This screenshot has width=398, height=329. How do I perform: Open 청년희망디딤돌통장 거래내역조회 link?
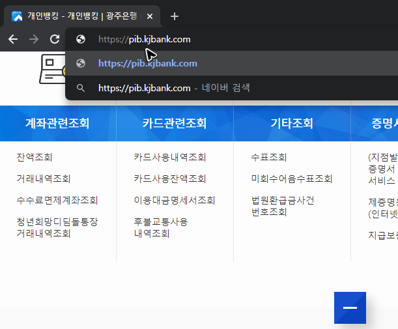click(57, 227)
